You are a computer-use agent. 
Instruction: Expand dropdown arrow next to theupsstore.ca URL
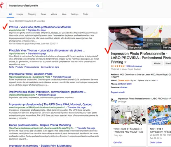click(66, 107)
